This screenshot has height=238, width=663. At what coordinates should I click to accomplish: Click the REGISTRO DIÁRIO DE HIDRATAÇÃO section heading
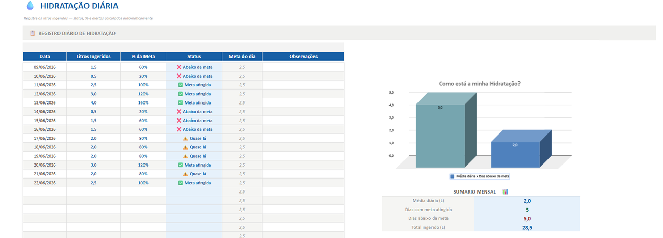[x=77, y=33]
